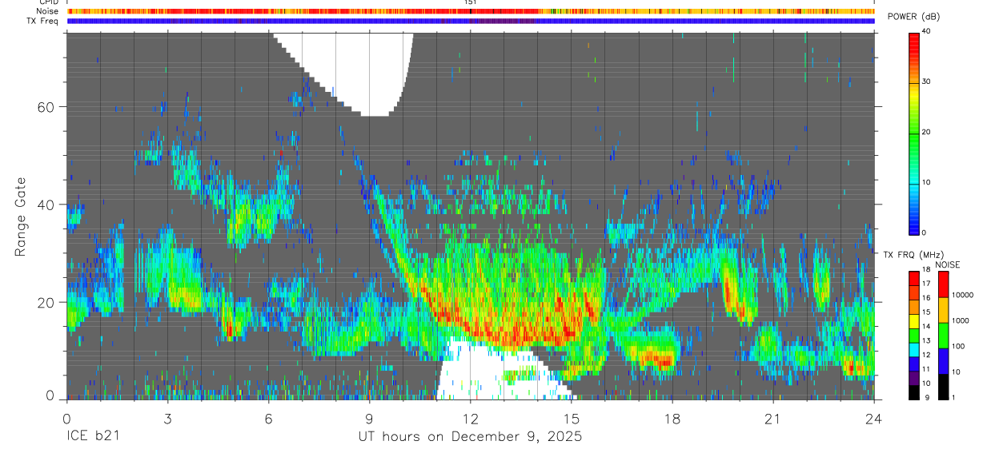The image size is (983, 453).
Task: Click the 'POWER (dB)' colorbar title
Action: [914, 18]
